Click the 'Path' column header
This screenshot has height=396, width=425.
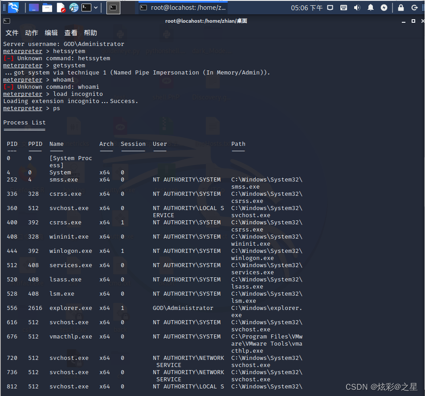(238, 144)
